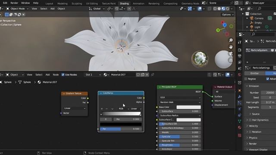Click the ColorRamp black color swatch
This screenshot has height=155, width=276.
point(121,124)
